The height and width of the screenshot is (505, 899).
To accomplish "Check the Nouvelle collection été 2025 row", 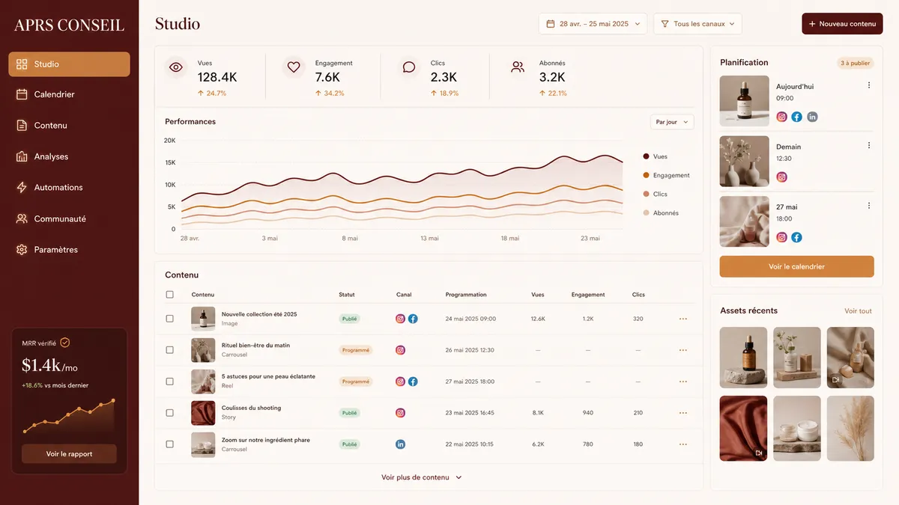I will click(x=169, y=319).
